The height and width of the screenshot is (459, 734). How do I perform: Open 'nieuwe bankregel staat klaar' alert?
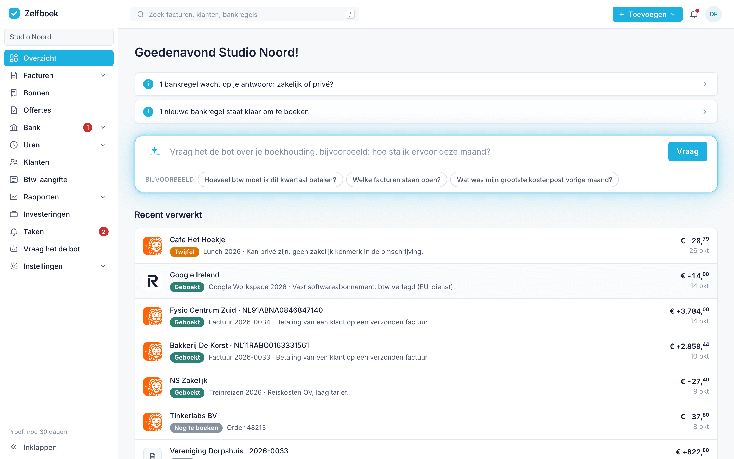pyautogui.click(x=426, y=112)
